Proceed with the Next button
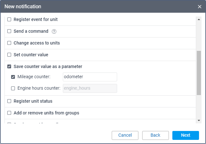The image size is (206, 144). (185, 135)
